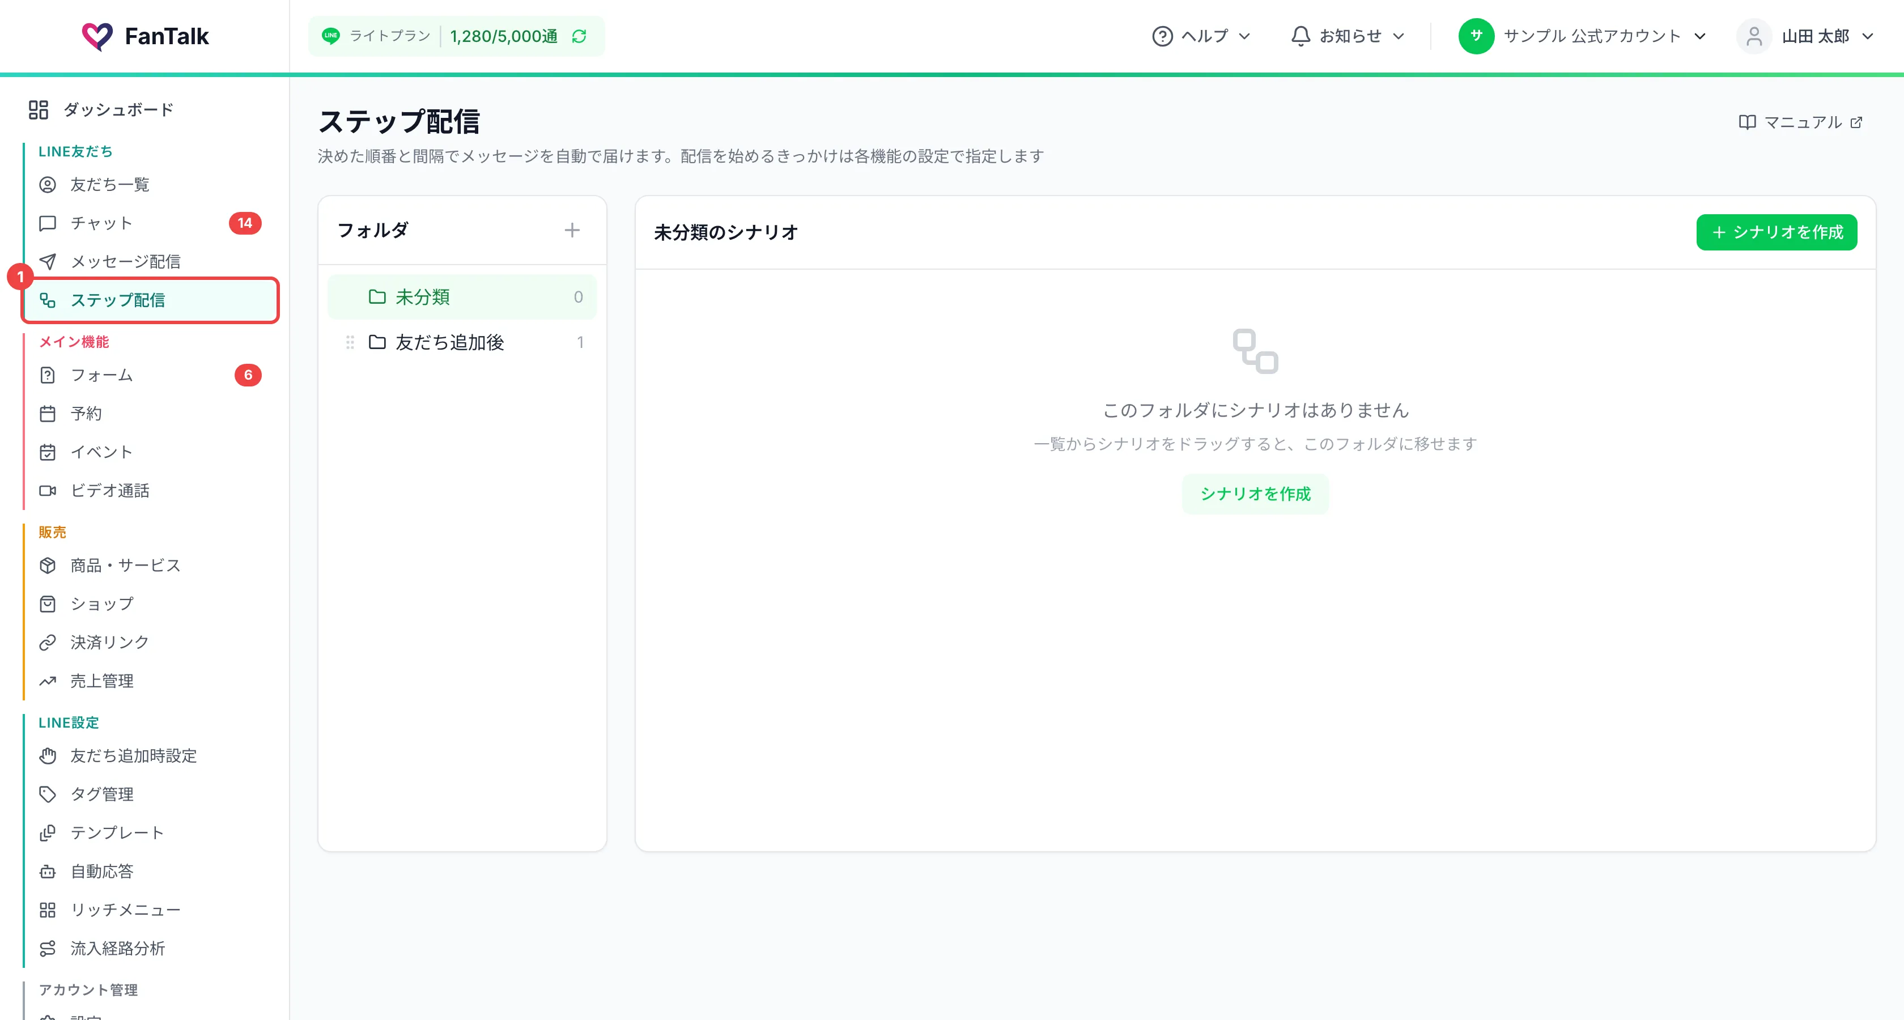
Task: Open 友だち追加時設定 in the sidebar
Action: pyautogui.click(x=150, y=756)
